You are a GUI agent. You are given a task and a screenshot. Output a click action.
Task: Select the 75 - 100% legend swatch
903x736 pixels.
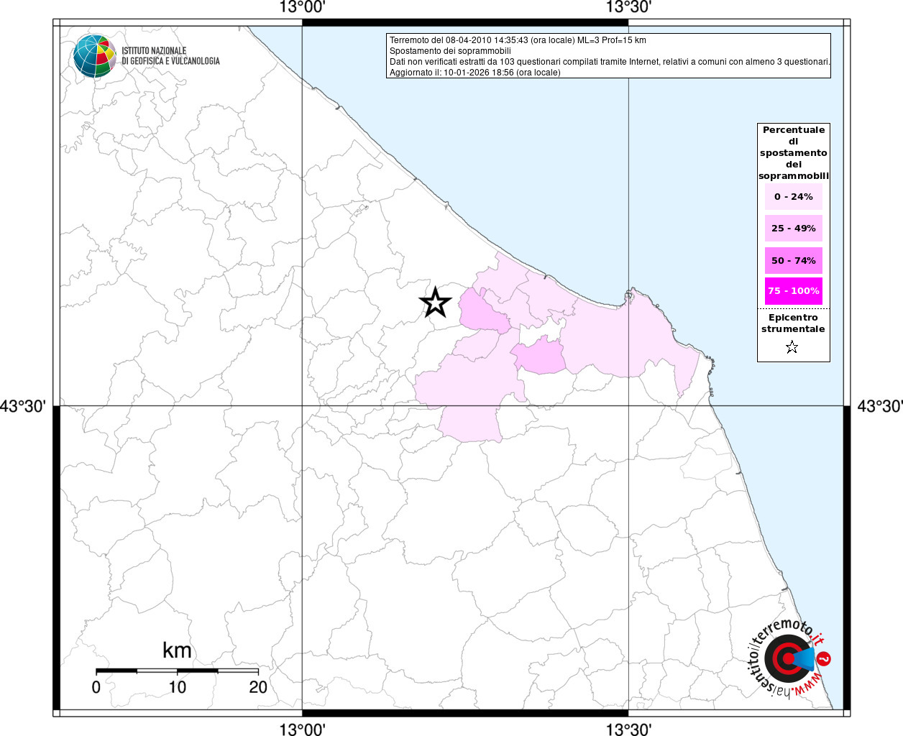(794, 291)
